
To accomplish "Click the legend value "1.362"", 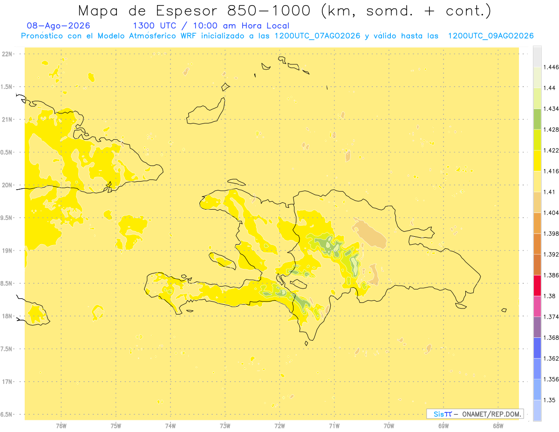I will [x=551, y=358].
